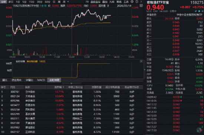Click the expand arrows icon at bottom right
The height and width of the screenshot is (135, 204).
click(199, 130)
